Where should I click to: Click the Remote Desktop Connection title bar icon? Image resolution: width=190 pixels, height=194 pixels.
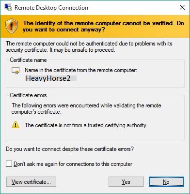8,7
